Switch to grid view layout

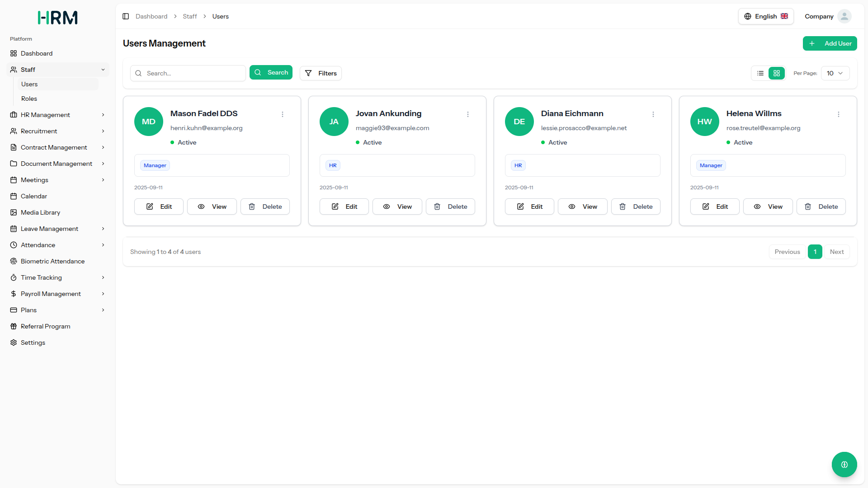777,73
